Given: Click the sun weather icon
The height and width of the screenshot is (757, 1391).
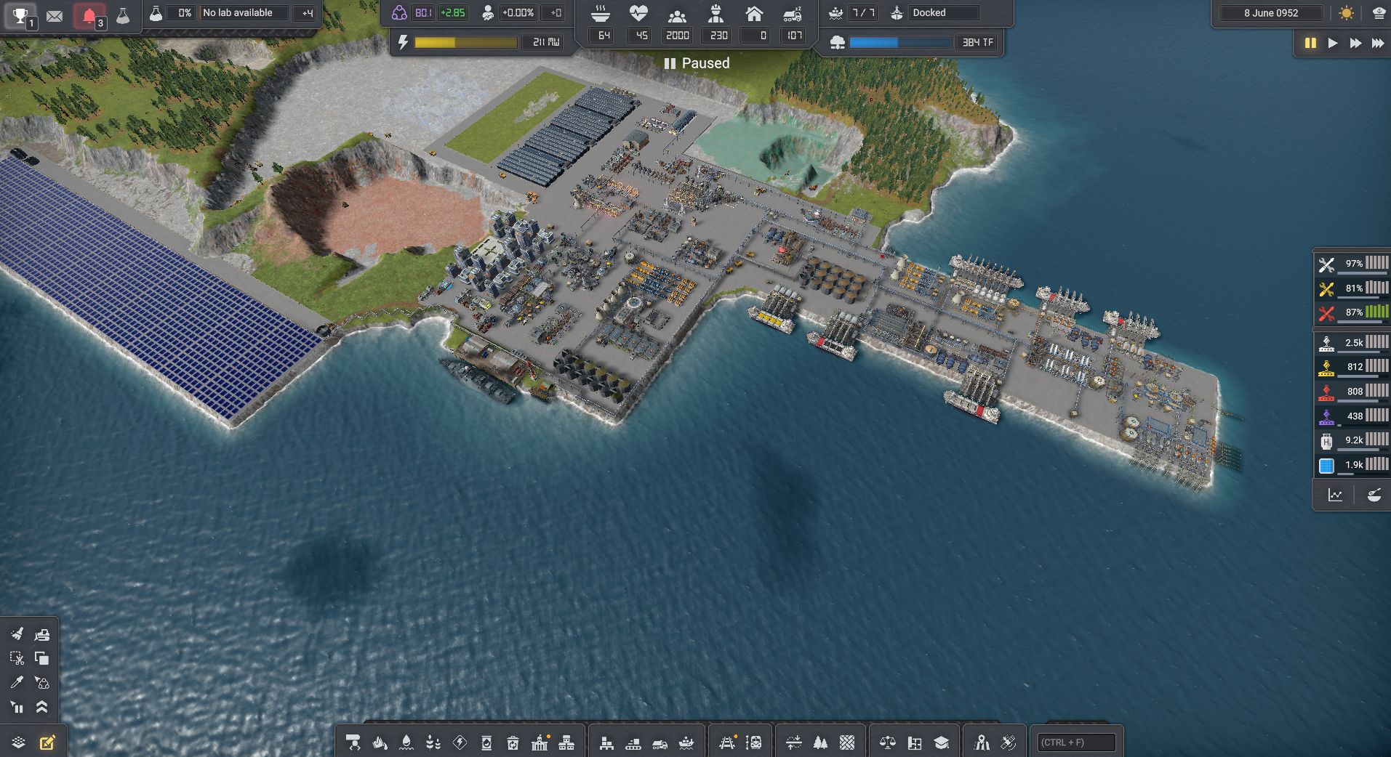Looking at the screenshot, I should click(x=1347, y=13).
